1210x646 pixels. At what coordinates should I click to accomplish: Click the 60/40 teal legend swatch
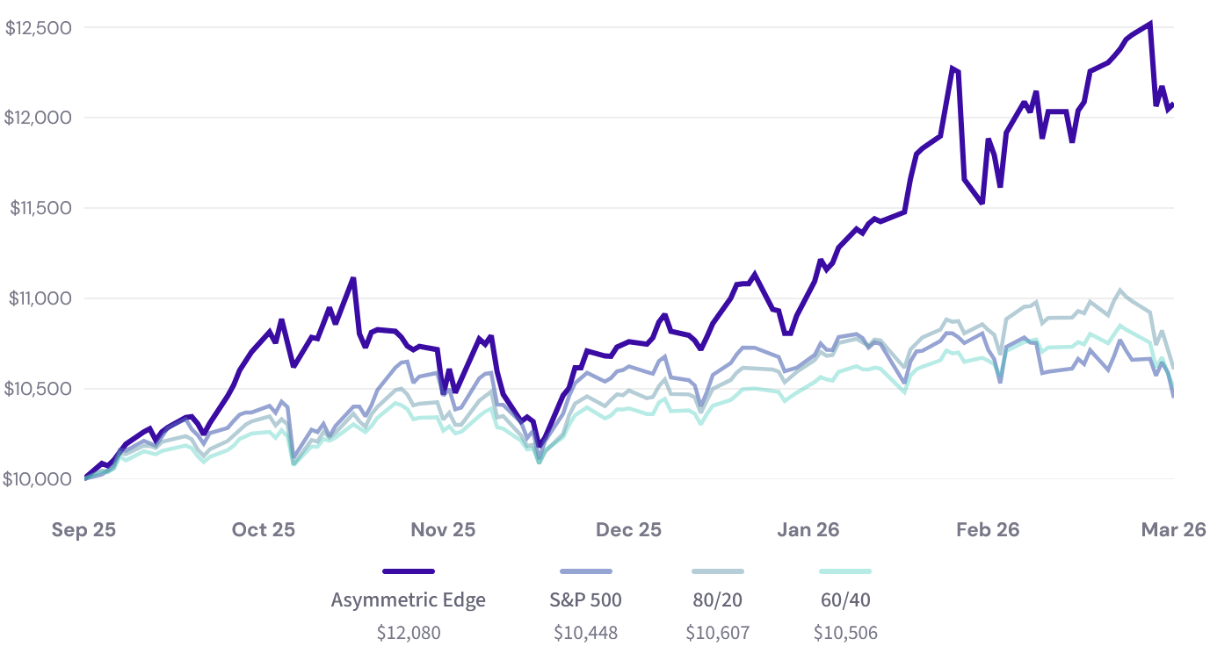844,571
